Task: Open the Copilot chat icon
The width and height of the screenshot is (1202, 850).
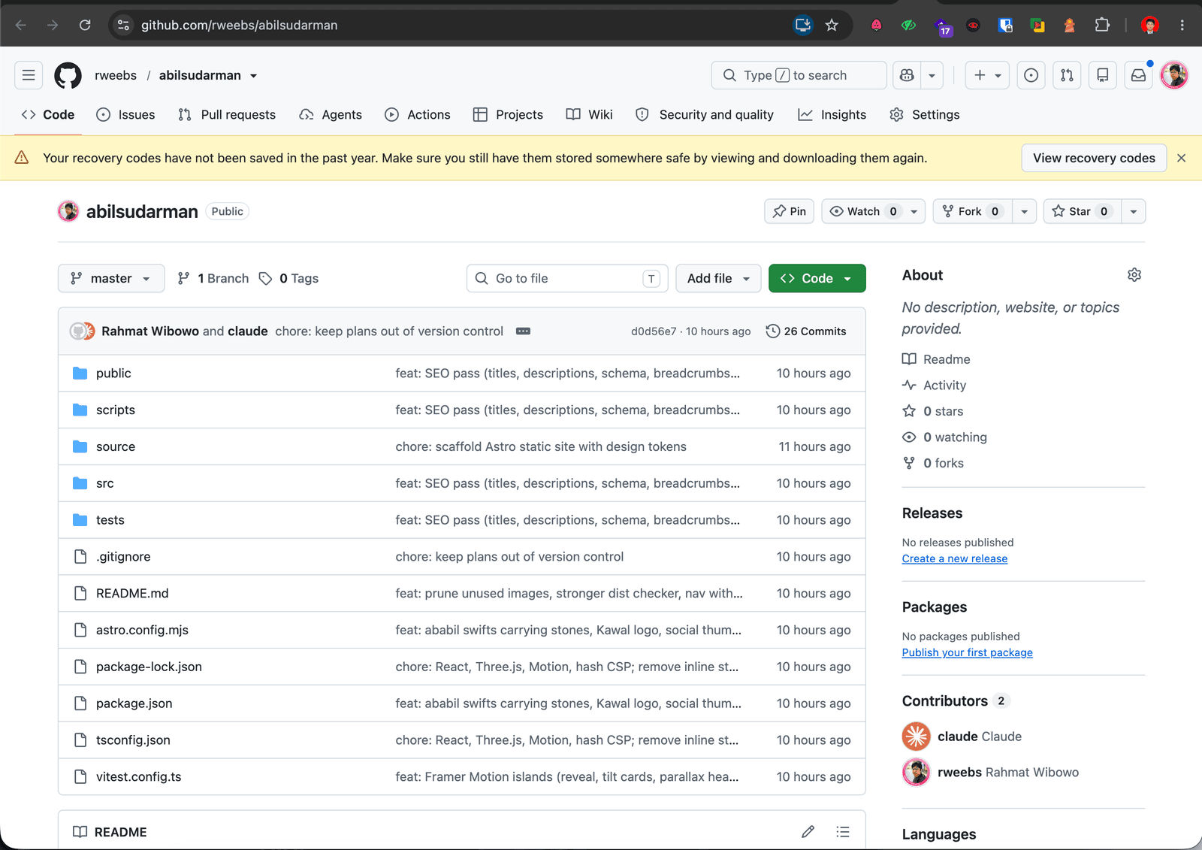Action: tap(907, 75)
